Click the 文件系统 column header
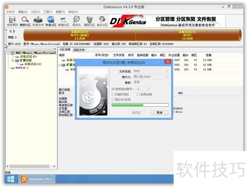248x188 pixels. tap(119, 55)
